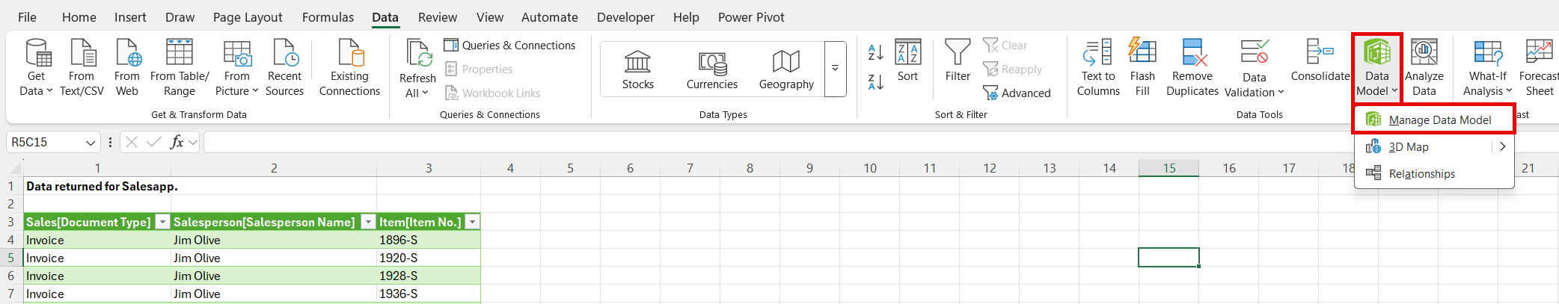Switch to the Developer tab
The width and height of the screenshot is (1559, 304).
tap(625, 17)
